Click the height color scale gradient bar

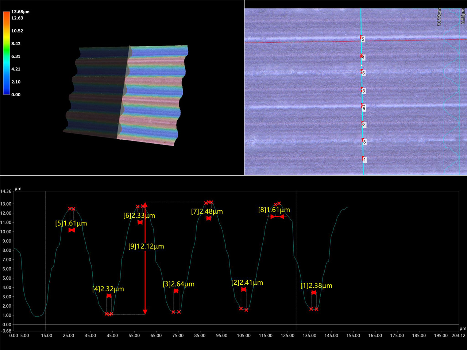click(x=7, y=53)
